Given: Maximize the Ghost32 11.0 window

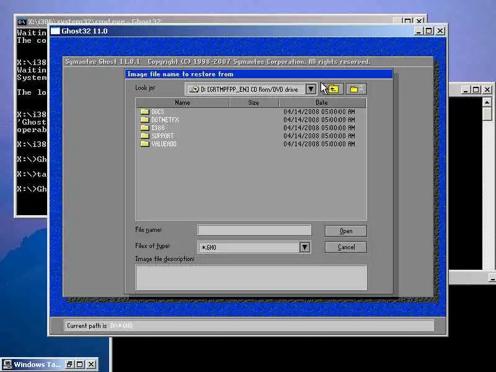Looking at the screenshot, I should click(x=428, y=31).
